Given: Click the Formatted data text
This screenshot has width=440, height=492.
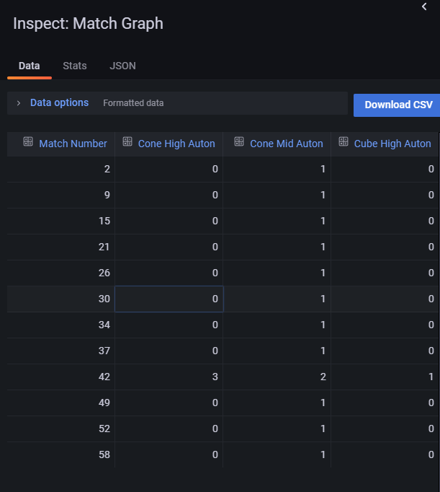Looking at the screenshot, I should [x=133, y=103].
